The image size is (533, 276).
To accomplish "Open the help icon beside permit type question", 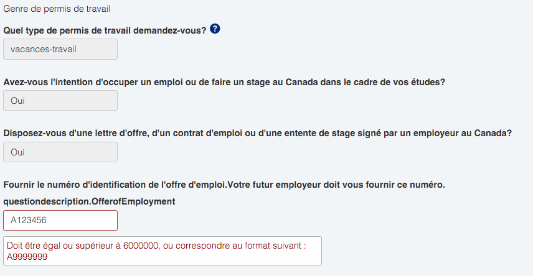I will point(215,29).
